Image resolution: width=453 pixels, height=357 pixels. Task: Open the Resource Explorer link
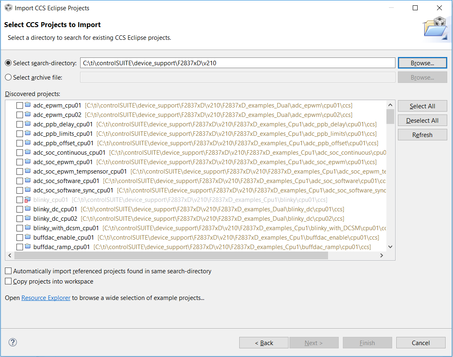(46, 298)
